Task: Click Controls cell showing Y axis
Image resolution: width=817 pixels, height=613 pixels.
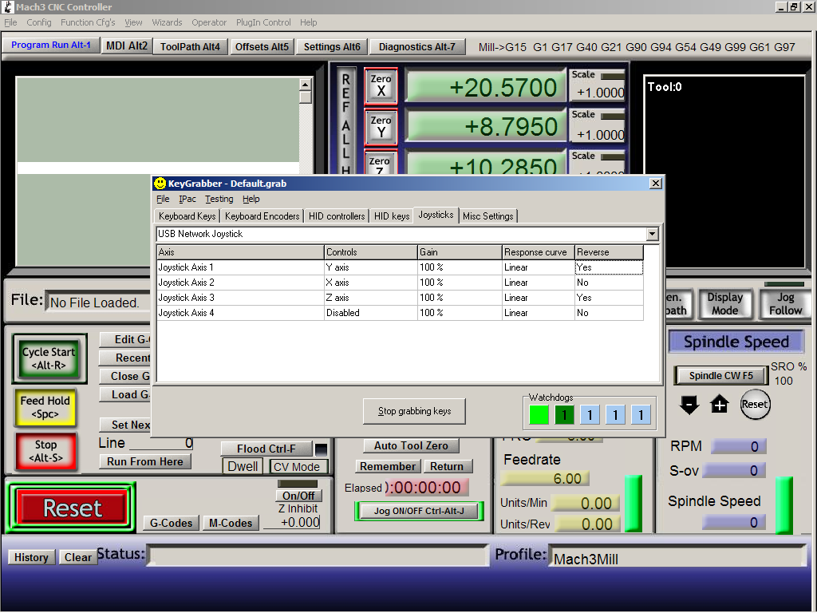Action: tap(371, 267)
